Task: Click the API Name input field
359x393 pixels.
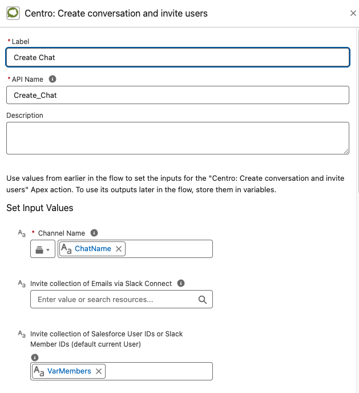Action: (178, 95)
